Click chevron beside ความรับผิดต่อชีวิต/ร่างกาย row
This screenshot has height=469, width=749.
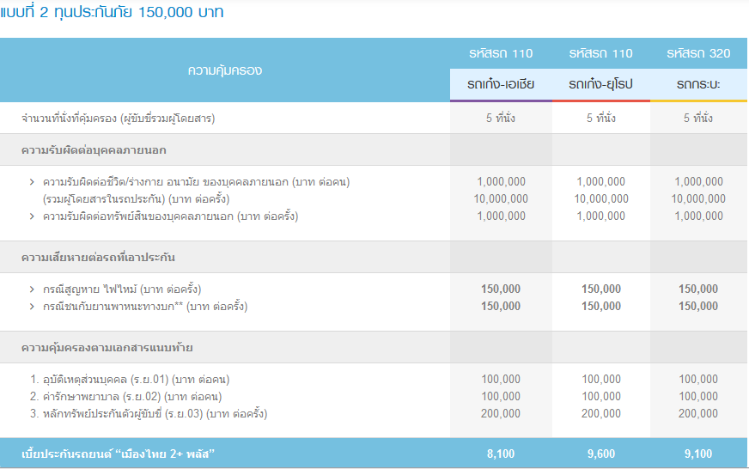(x=33, y=182)
